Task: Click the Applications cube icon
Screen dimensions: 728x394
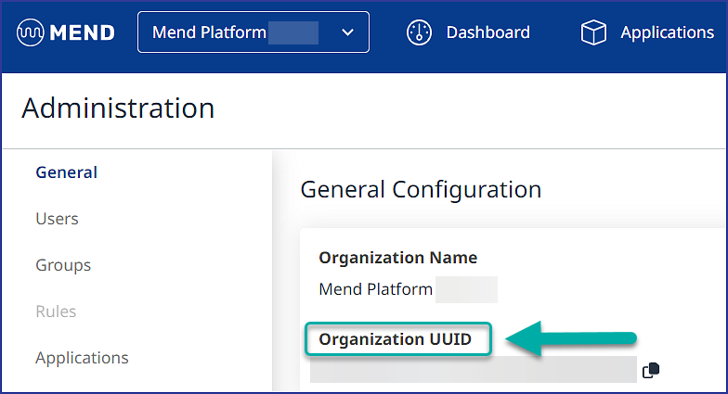Action: coord(593,33)
